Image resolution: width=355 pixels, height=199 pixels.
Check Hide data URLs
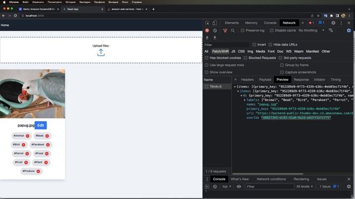point(270,45)
